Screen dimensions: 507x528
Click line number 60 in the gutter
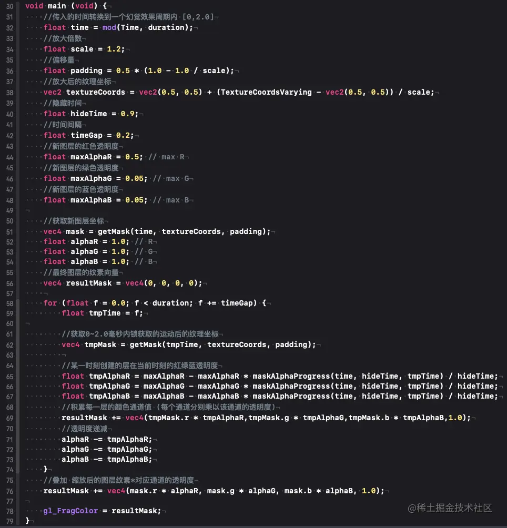[10, 323]
